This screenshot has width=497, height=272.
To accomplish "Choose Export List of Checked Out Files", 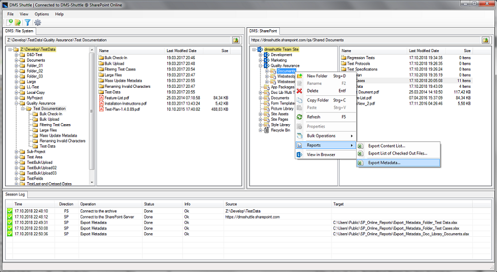I will pos(398,153).
